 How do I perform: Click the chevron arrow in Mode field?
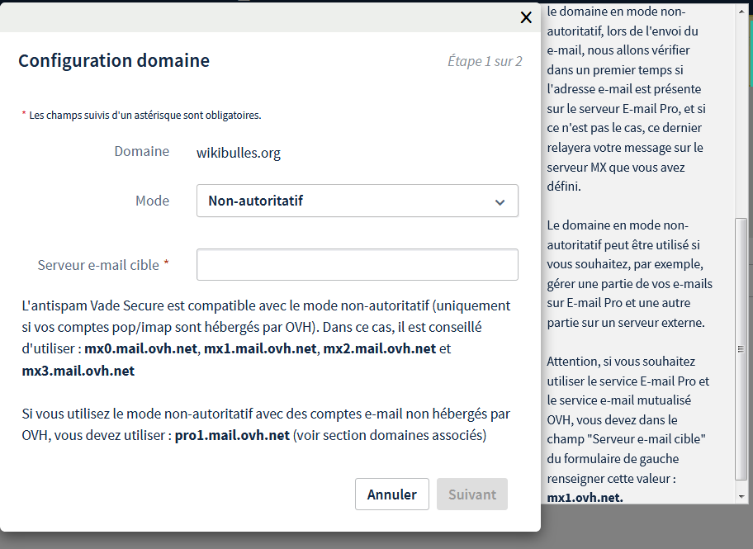pos(500,201)
